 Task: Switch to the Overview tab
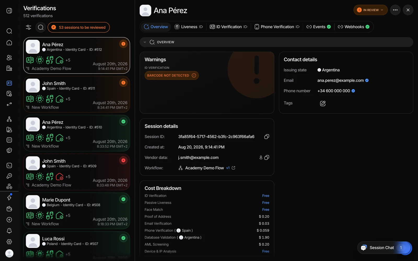156,27
